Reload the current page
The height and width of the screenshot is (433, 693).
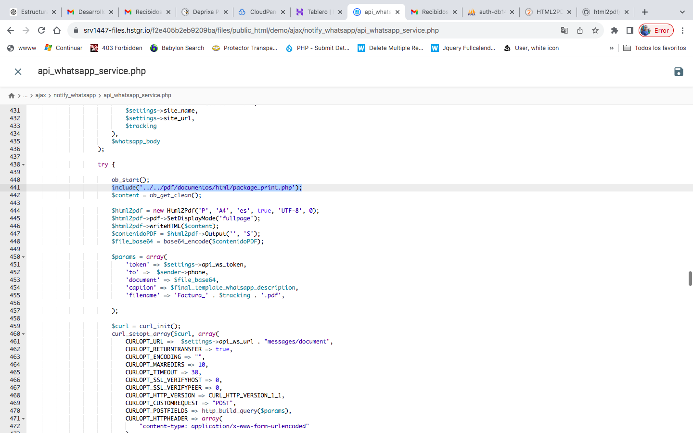(x=41, y=30)
